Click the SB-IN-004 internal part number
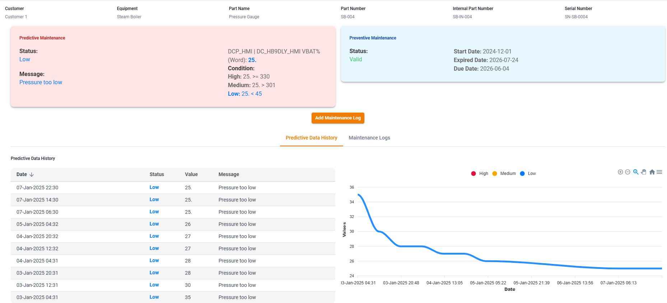 462,17
